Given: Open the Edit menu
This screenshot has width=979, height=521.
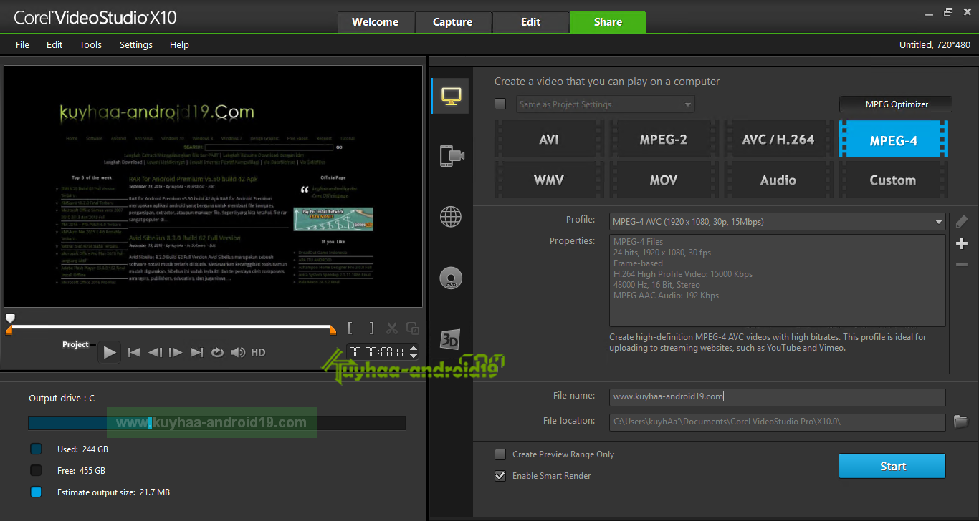Looking at the screenshot, I should tap(54, 44).
